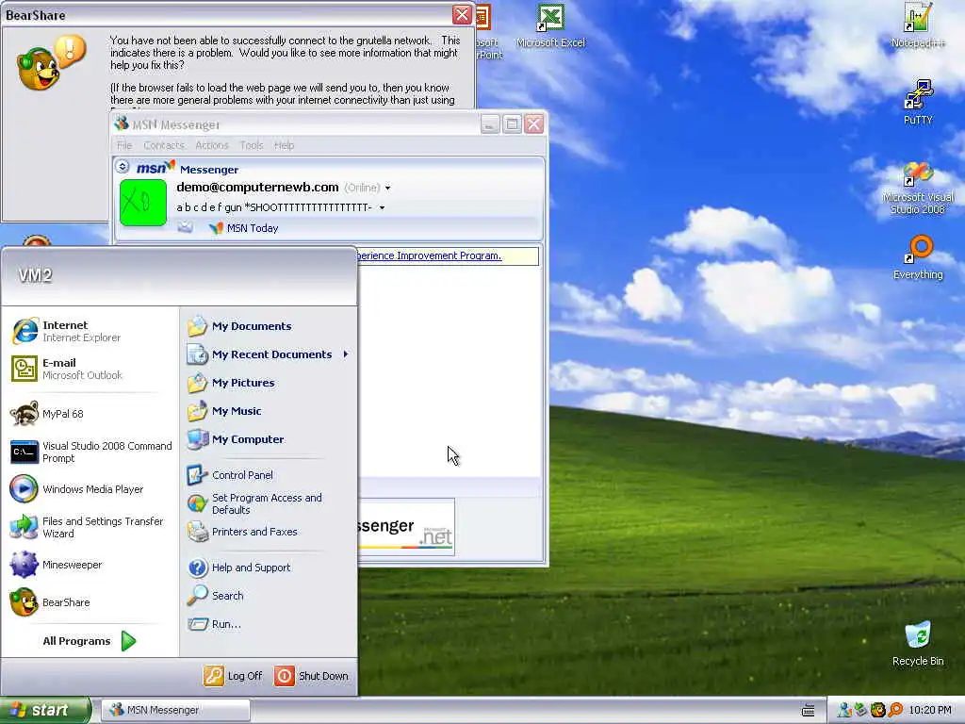Open MSN Messenger Contacts menu

click(x=164, y=145)
